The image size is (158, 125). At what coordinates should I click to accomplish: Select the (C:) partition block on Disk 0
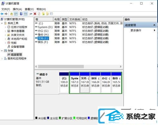tap(64, 83)
